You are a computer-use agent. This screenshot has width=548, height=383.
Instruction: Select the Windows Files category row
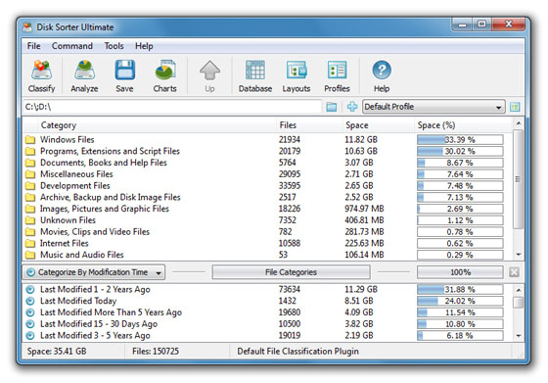point(267,139)
